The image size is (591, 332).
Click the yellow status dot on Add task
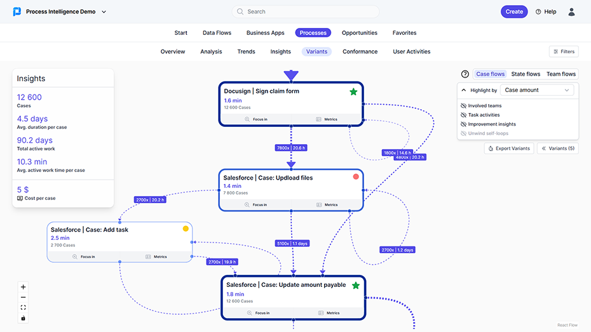pos(186,229)
